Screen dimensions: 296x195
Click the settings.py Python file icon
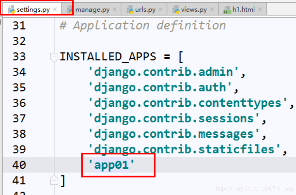coord(11,10)
